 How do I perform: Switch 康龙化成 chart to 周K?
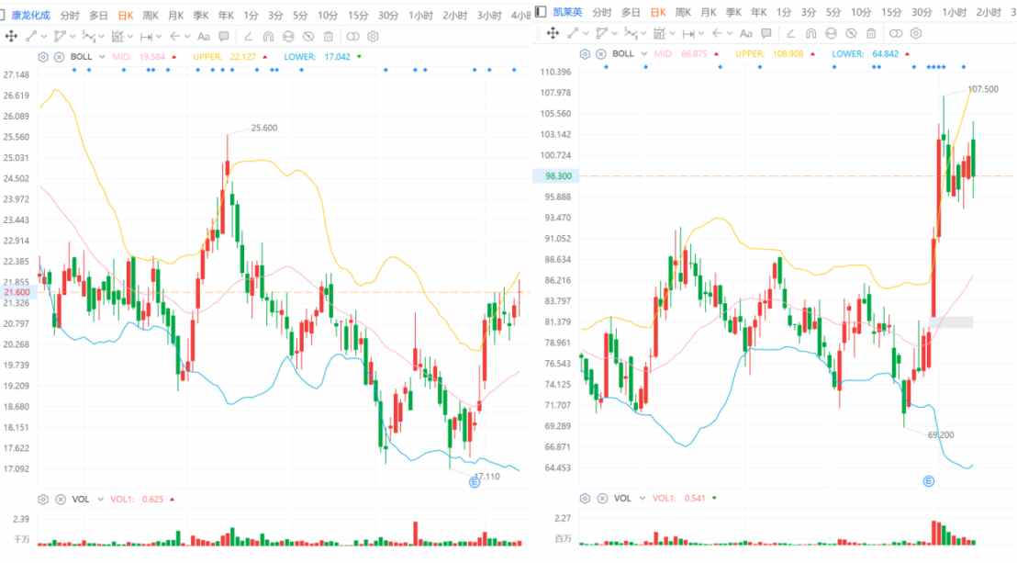[151, 15]
